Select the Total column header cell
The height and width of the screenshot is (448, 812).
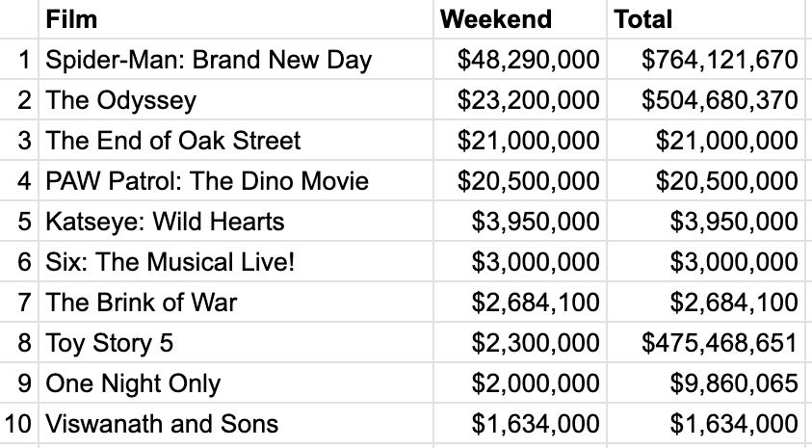coord(705,19)
